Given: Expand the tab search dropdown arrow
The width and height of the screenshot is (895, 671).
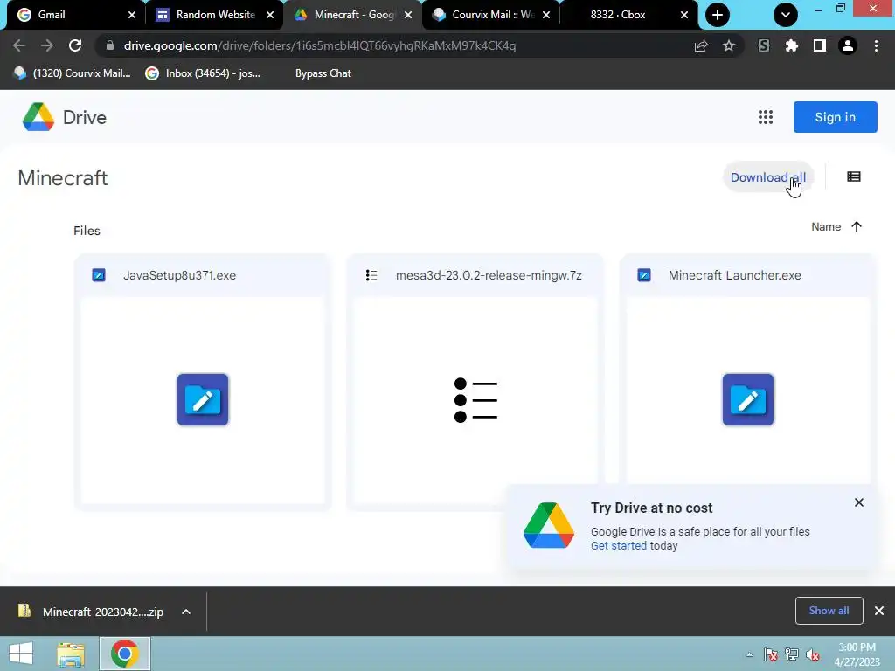Looking at the screenshot, I should (x=786, y=15).
